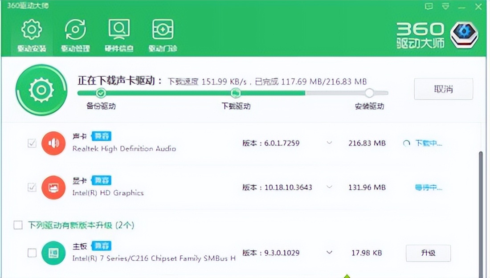
Task: Click the 备份驱动 step marker
Action: click(101, 93)
